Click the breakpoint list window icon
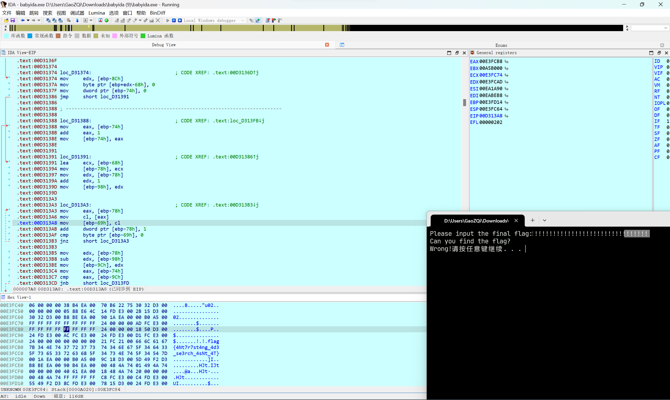The image size is (670, 400). [x=268, y=20]
